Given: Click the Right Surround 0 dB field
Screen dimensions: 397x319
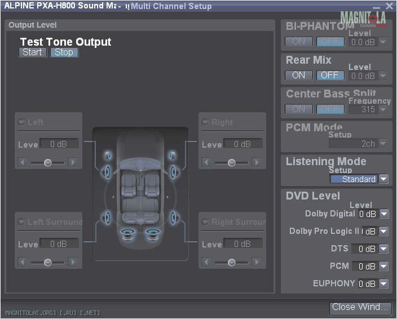Looking at the screenshot, I should pos(243,243).
